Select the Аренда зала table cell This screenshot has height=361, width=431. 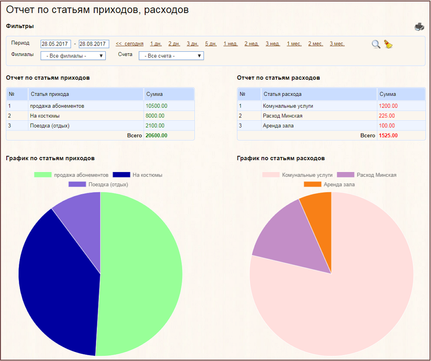(319, 126)
